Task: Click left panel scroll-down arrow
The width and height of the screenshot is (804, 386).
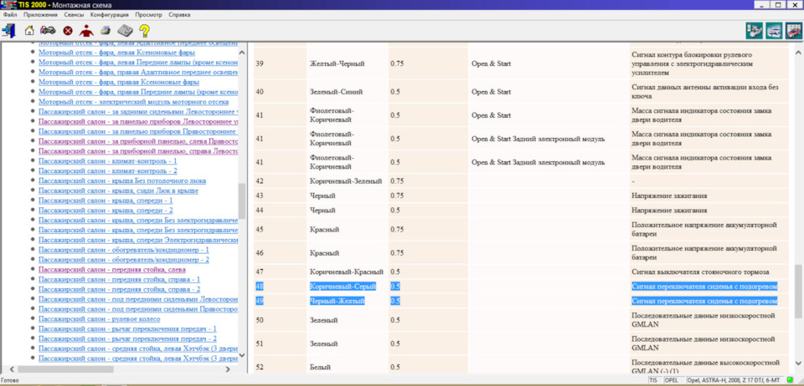Action: tap(242, 355)
